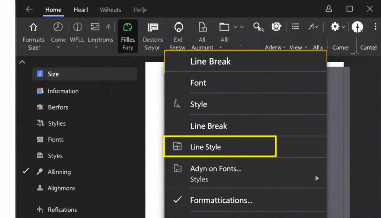This screenshot has height=218, width=381.
Task: Click the round white profile icon
Action: click(x=357, y=27)
